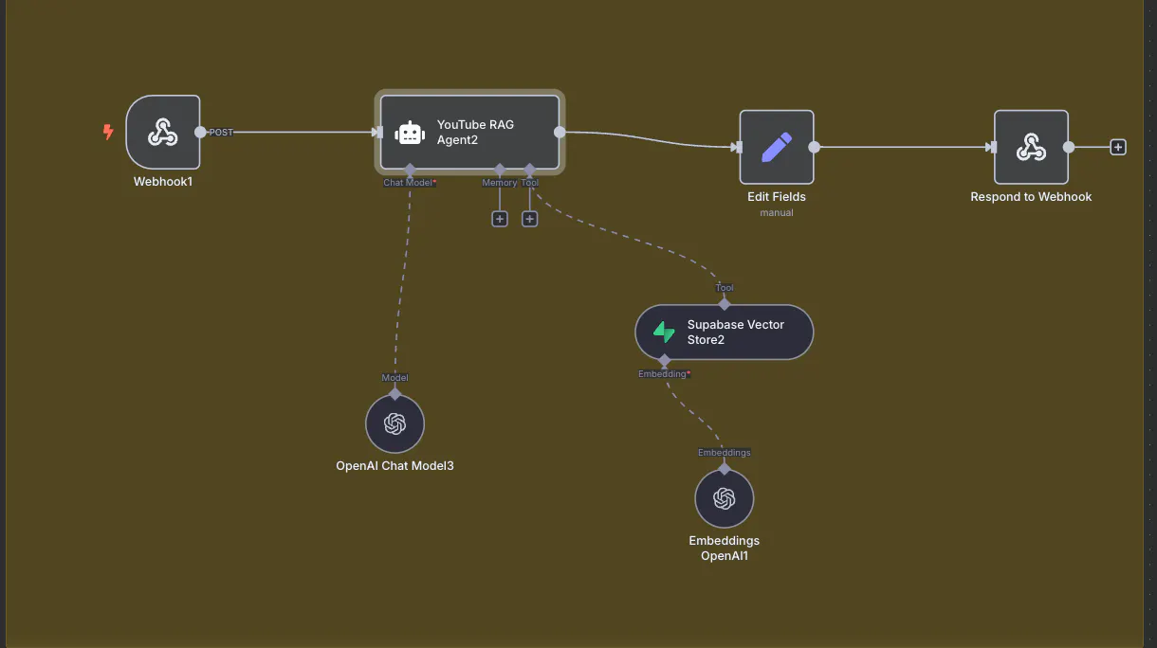The width and height of the screenshot is (1157, 648).
Task: Open the Respond to Webhook node icon
Action: [x=1031, y=147]
